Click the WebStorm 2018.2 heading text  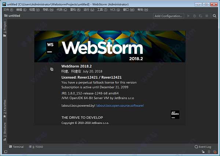(x=77, y=66)
